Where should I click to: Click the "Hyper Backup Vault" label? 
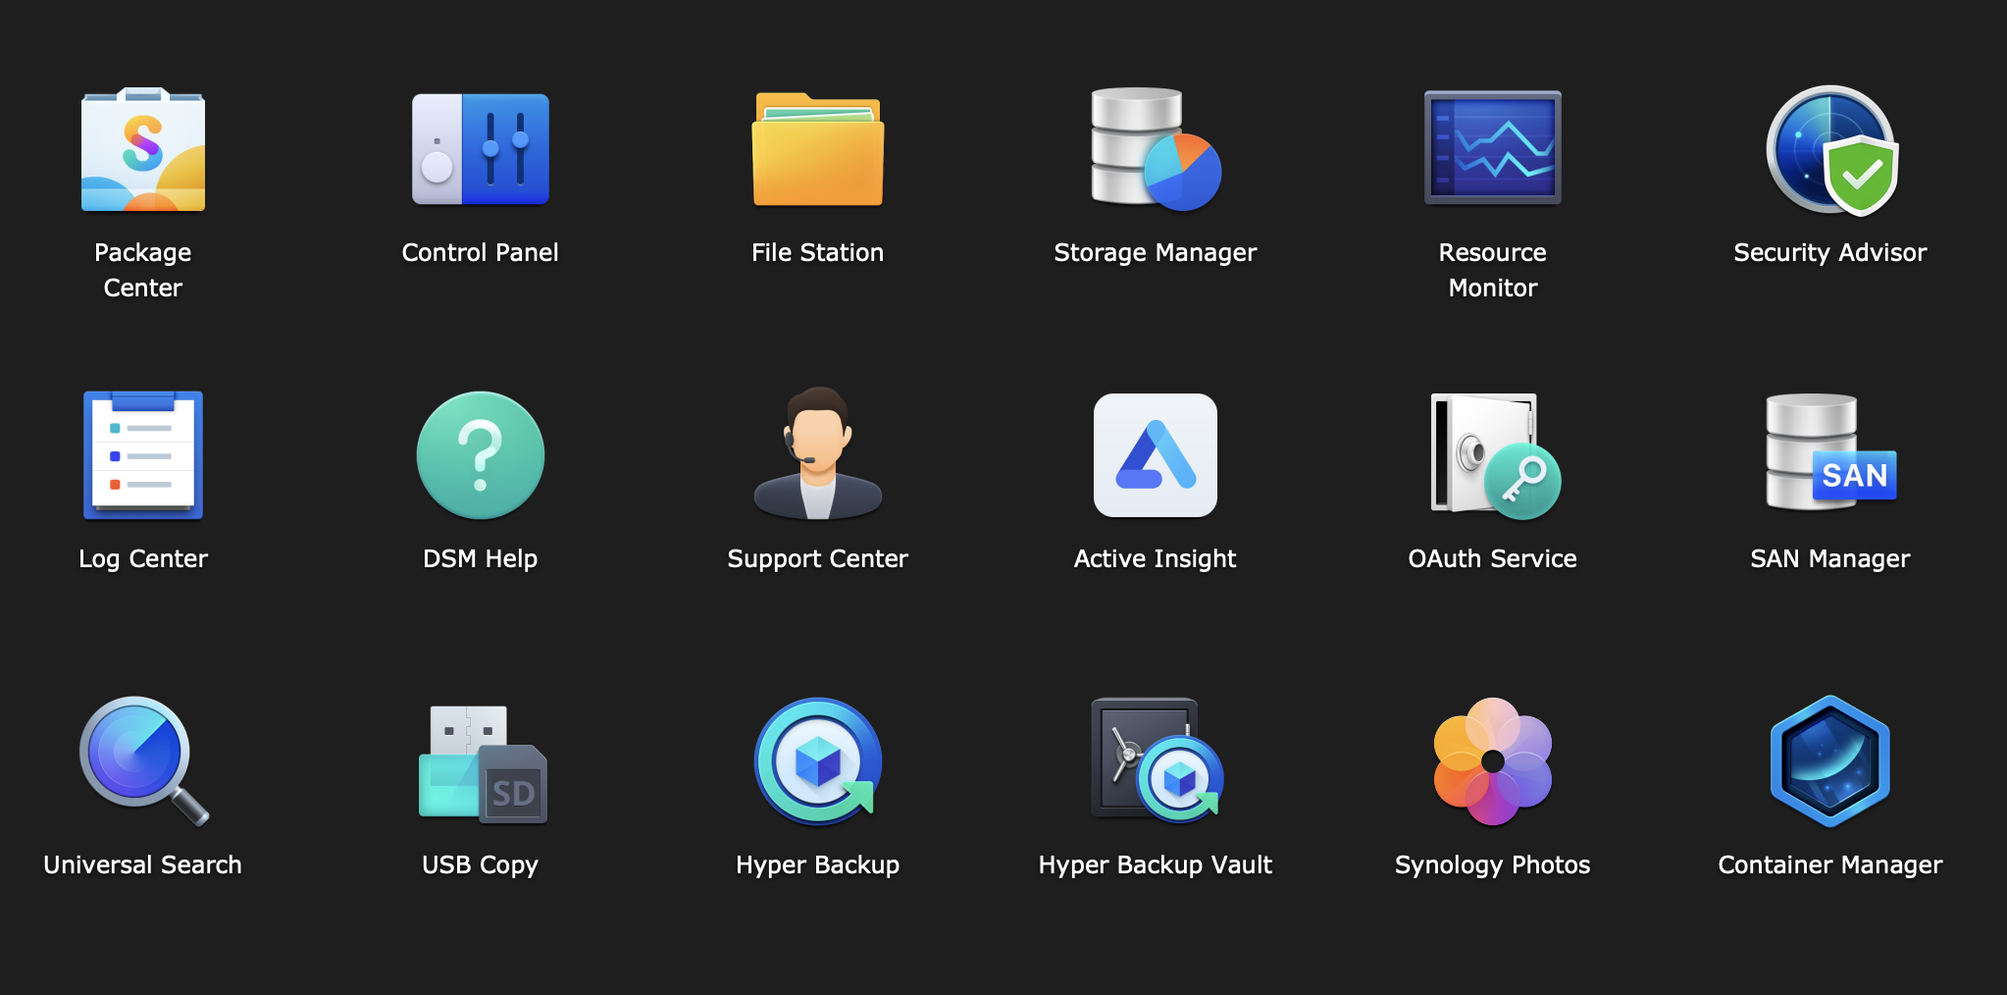pyautogui.click(x=1156, y=865)
